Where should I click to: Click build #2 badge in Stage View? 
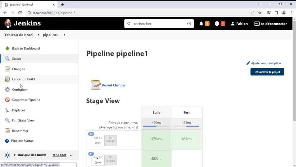(91, 134)
